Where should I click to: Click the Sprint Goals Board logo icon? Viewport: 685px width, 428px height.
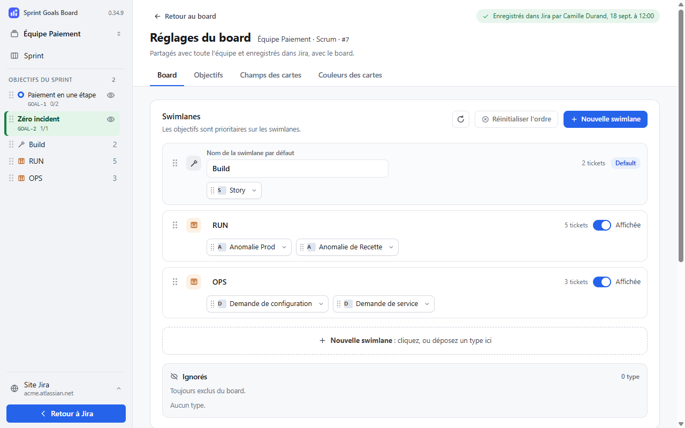[x=14, y=12]
